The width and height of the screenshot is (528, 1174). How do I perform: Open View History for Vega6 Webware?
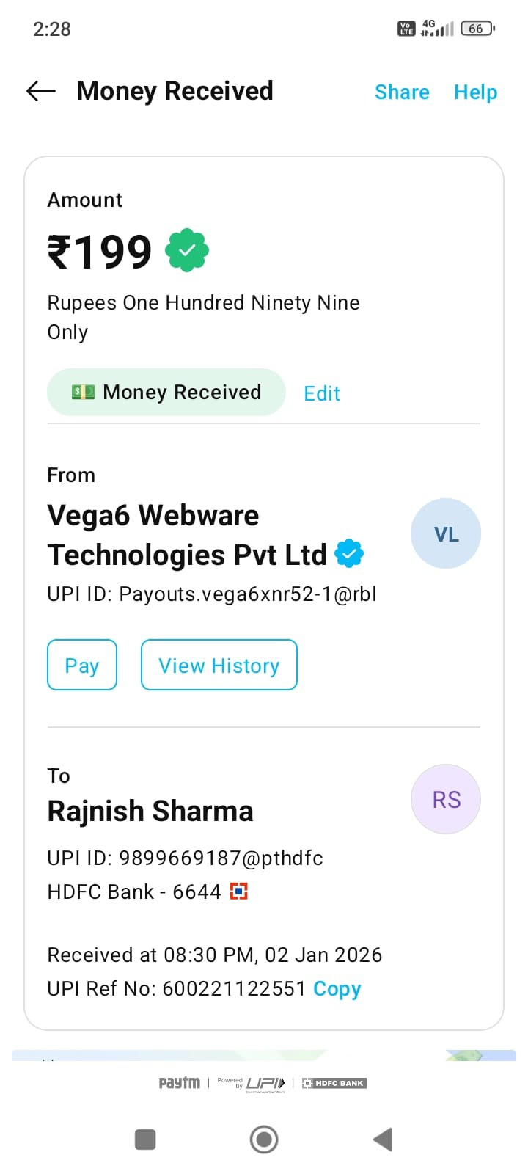coord(219,666)
